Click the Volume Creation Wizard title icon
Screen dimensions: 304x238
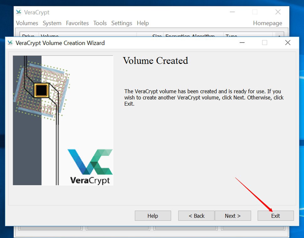click(10, 43)
